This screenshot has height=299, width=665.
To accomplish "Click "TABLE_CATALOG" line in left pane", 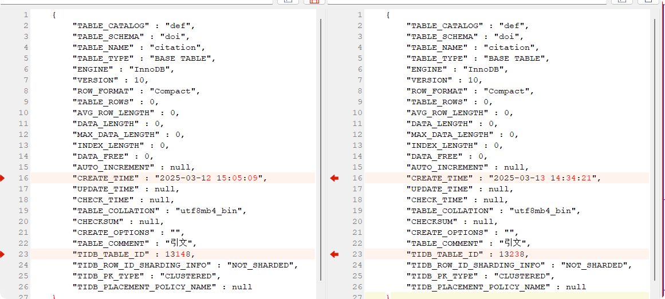I will click(x=133, y=25).
